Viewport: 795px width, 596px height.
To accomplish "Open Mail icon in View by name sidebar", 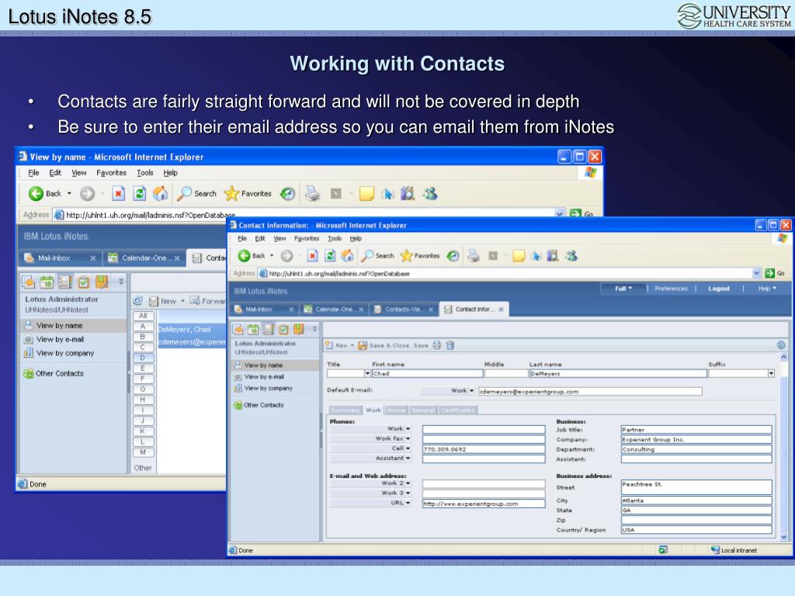I will click(x=29, y=282).
